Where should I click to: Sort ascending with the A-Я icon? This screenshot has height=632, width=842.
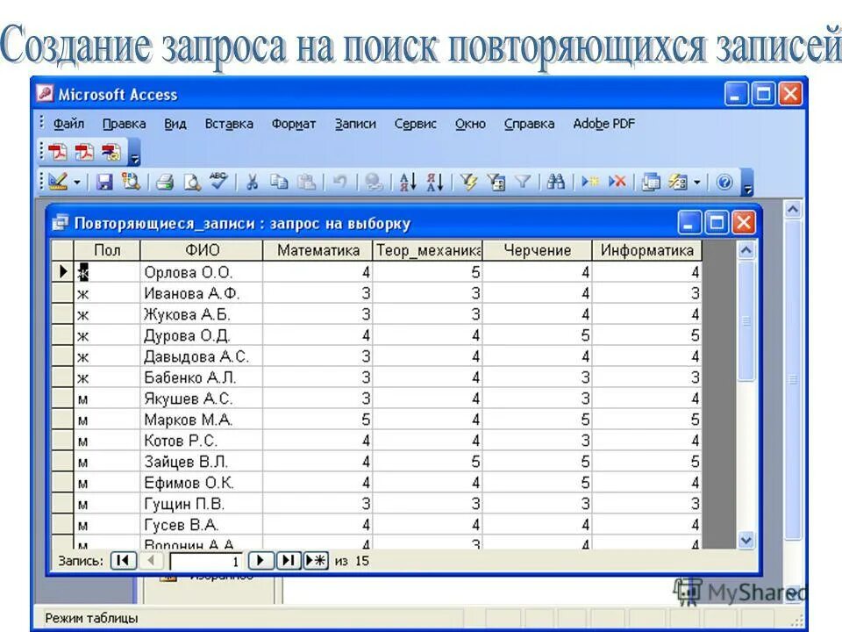(408, 183)
